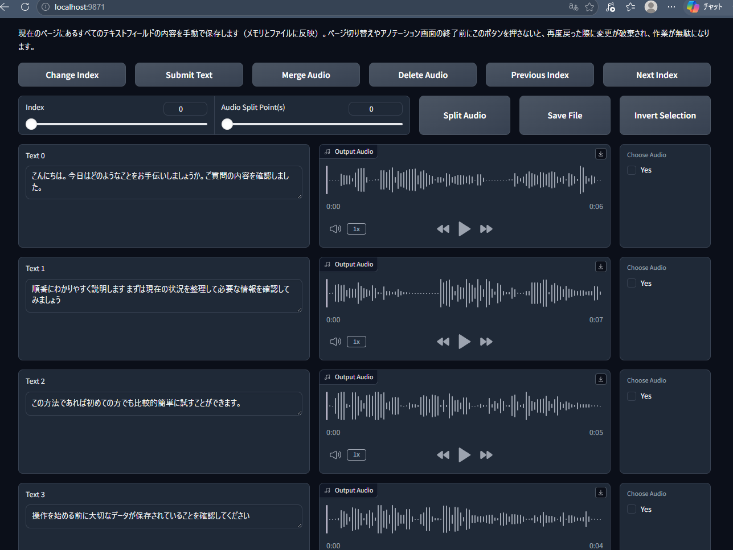Click the localhost:9871 address bar

pyautogui.click(x=308, y=7)
